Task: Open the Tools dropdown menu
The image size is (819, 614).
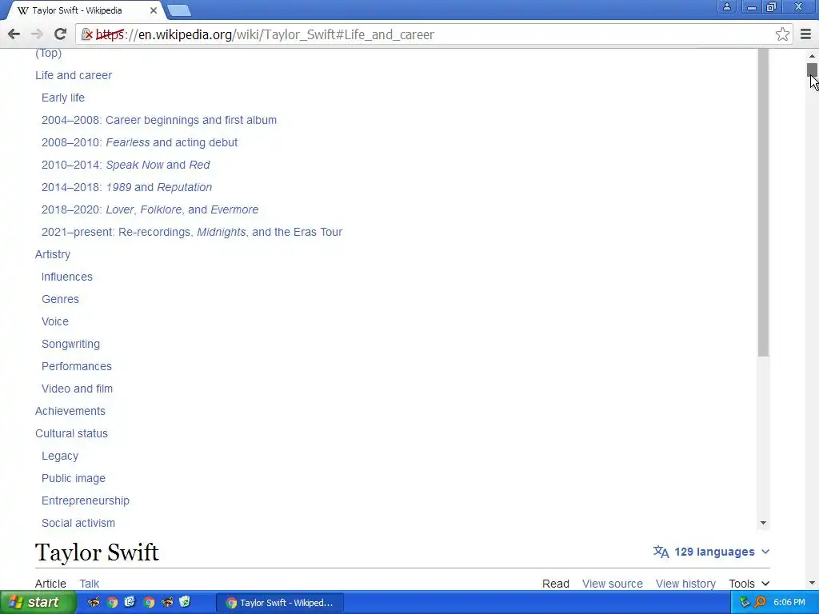Action: (749, 584)
